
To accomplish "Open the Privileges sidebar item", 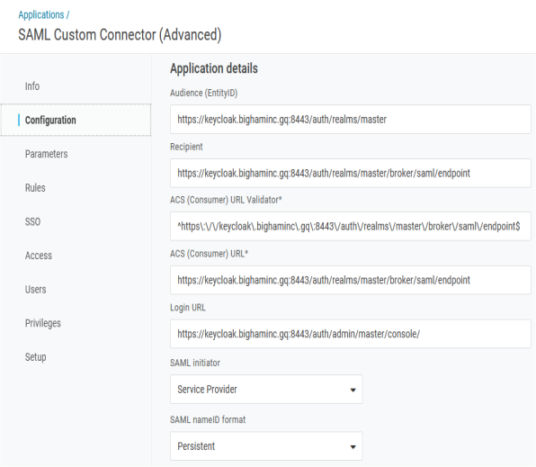I will (x=43, y=323).
